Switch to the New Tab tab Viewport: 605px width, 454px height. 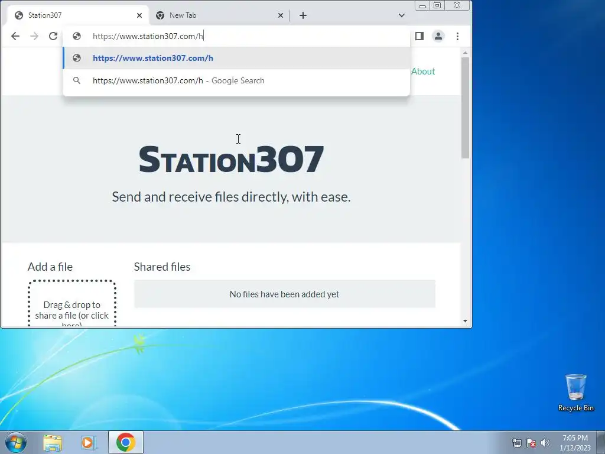220,15
